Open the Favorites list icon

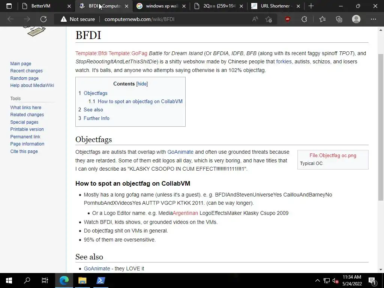(322, 19)
